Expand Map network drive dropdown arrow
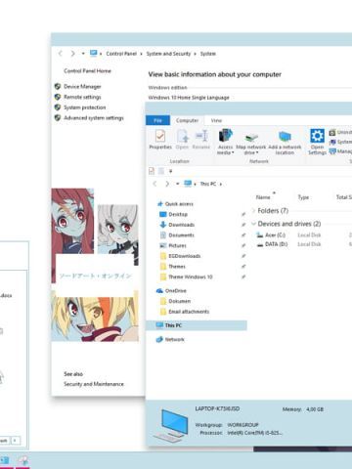 [x=257, y=152]
